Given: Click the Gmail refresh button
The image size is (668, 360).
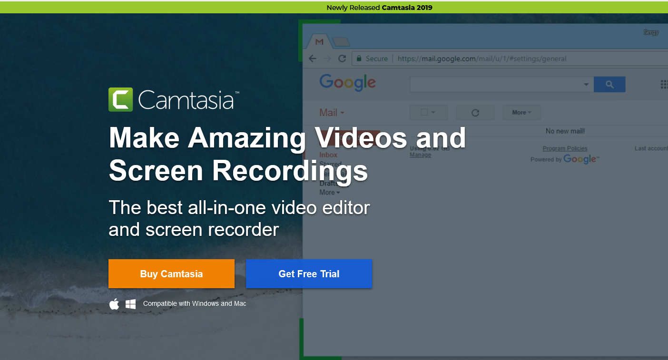Looking at the screenshot, I should (x=475, y=113).
